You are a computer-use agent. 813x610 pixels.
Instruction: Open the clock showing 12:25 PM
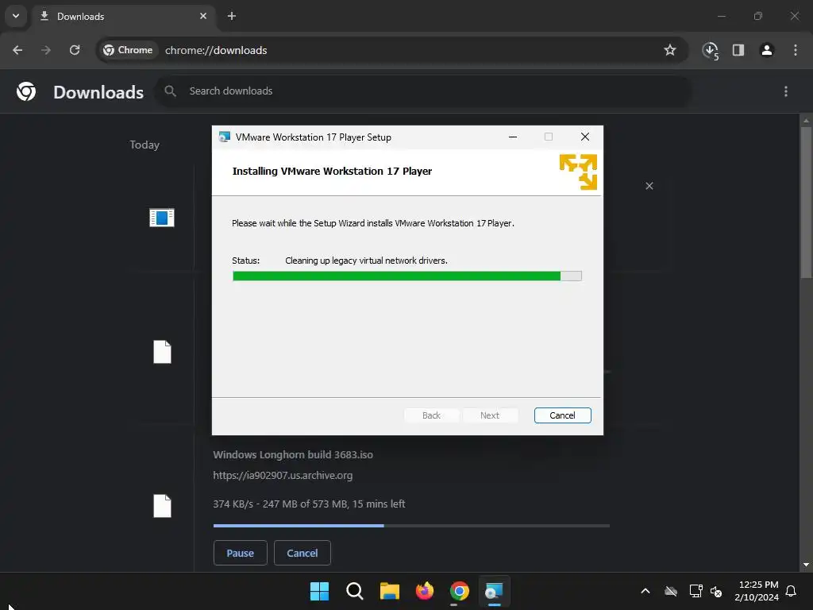click(x=757, y=591)
